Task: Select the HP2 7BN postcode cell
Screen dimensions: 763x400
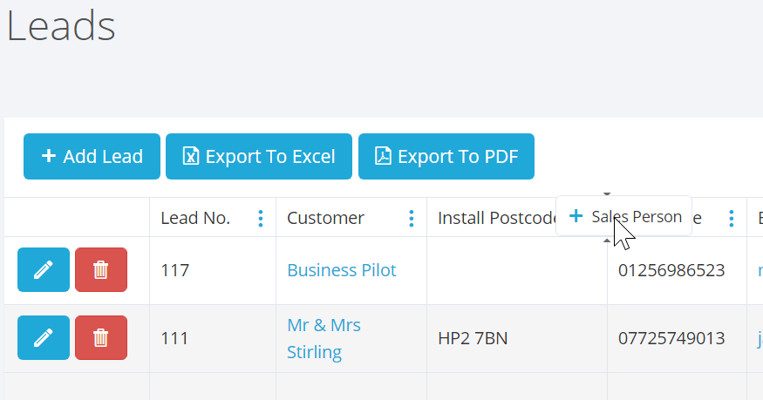Action: tap(473, 338)
